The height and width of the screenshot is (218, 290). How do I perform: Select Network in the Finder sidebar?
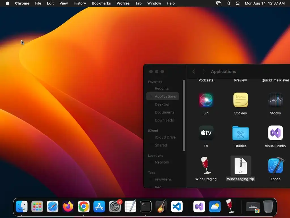(162, 162)
